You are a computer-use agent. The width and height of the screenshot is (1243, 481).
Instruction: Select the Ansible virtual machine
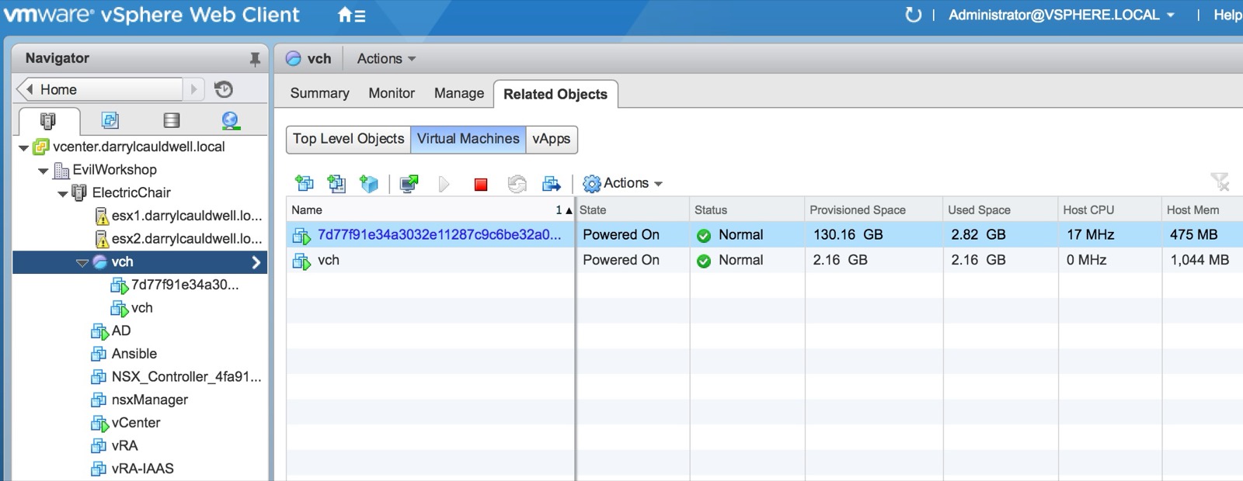pyautogui.click(x=134, y=354)
